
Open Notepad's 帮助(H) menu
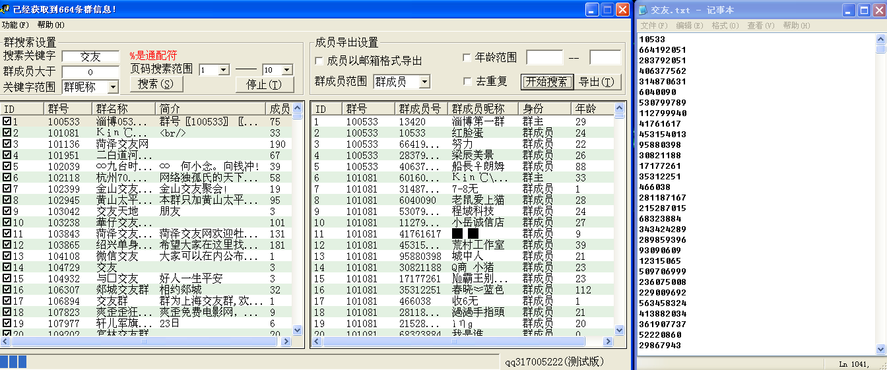[x=796, y=25]
